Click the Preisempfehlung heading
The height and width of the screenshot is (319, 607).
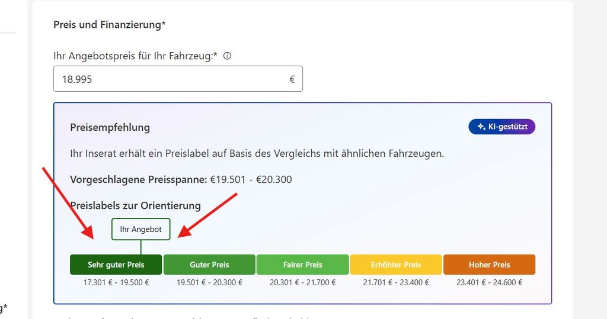coord(110,128)
